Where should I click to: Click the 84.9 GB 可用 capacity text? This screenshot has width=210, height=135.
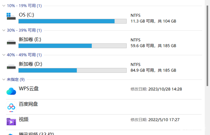[x=142, y=70]
